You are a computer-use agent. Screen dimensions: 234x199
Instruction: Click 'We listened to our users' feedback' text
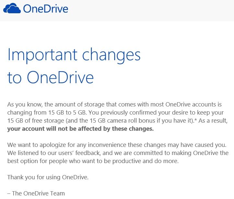point(53,153)
